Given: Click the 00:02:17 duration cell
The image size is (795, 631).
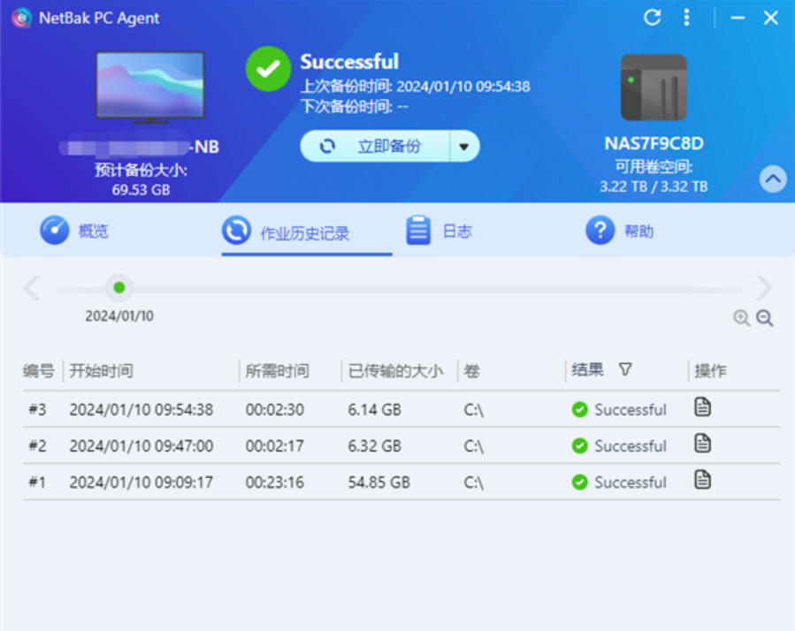Looking at the screenshot, I should [x=275, y=445].
